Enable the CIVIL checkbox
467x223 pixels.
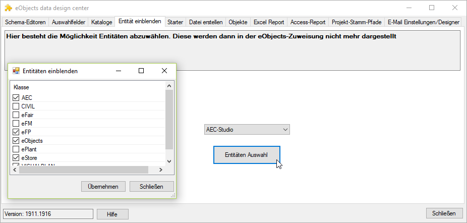click(x=16, y=106)
